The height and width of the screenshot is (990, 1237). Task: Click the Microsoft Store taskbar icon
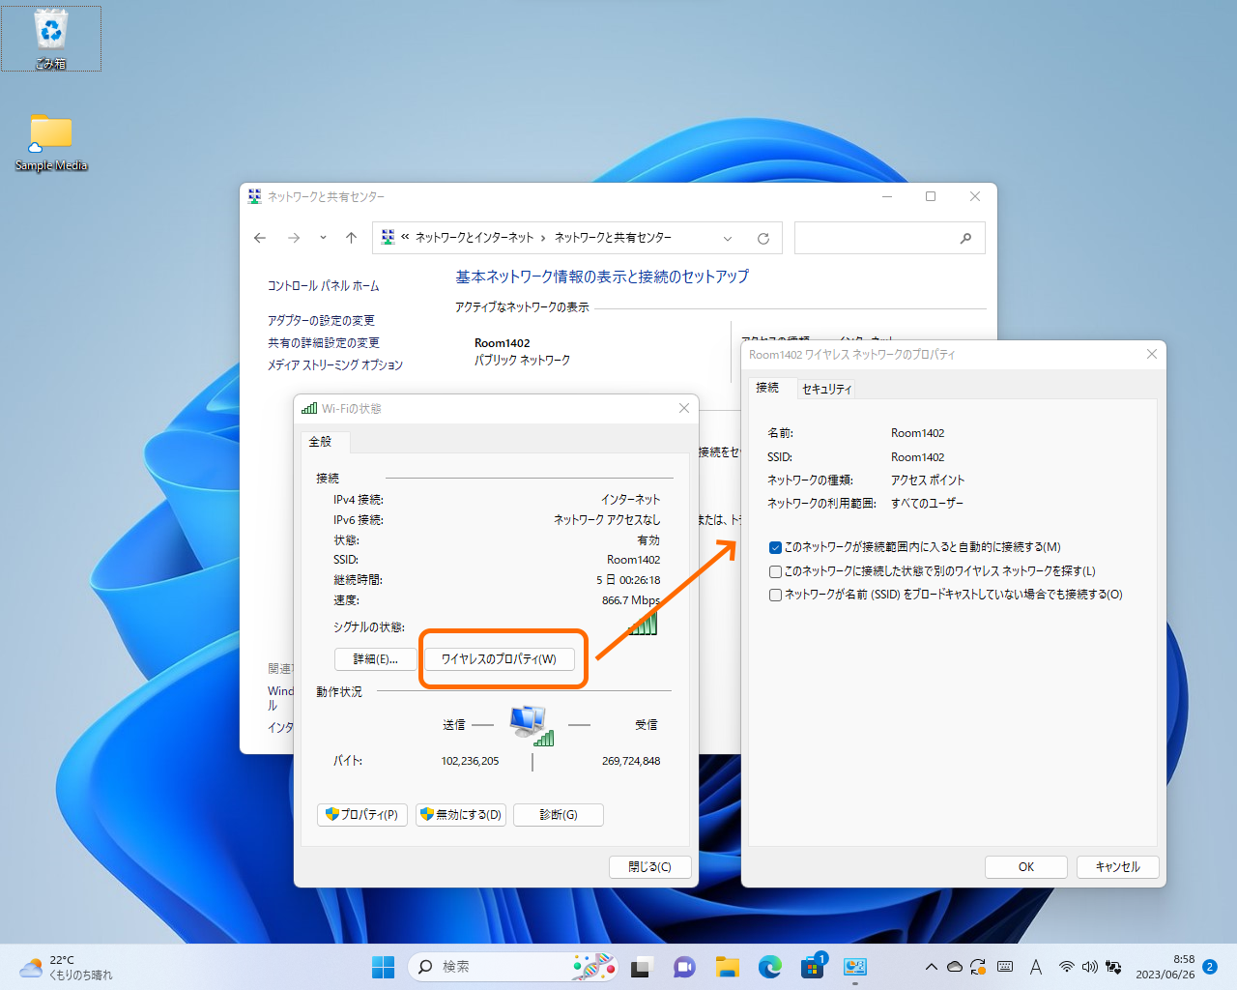point(813,966)
